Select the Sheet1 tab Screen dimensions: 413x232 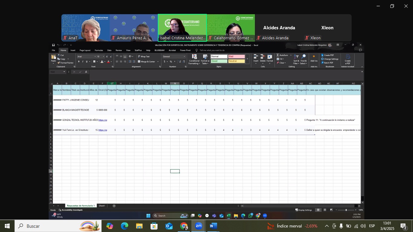(x=102, y=206)
